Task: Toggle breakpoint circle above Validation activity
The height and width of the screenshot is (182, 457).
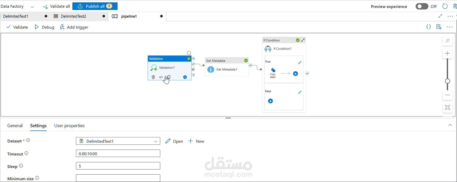Action: coord(189,53)
